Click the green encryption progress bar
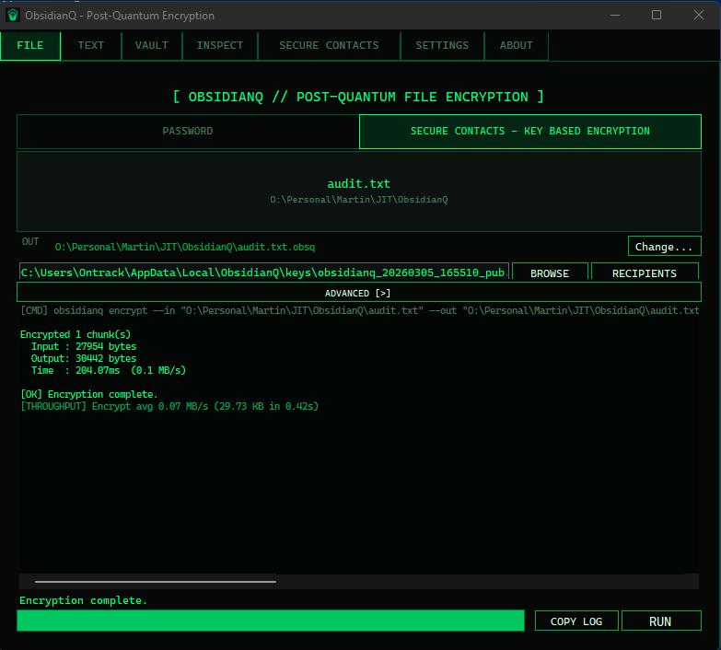721x650 pixels. (271, 621)
